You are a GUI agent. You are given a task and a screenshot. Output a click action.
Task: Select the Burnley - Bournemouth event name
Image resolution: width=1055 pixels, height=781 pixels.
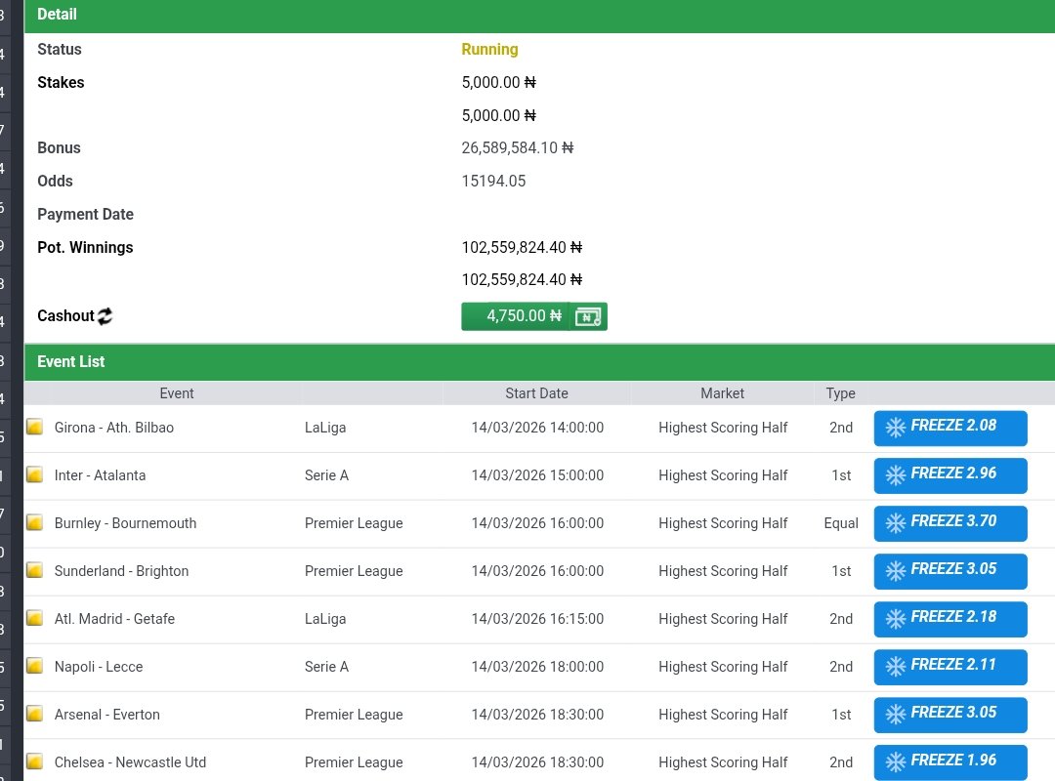125,523
